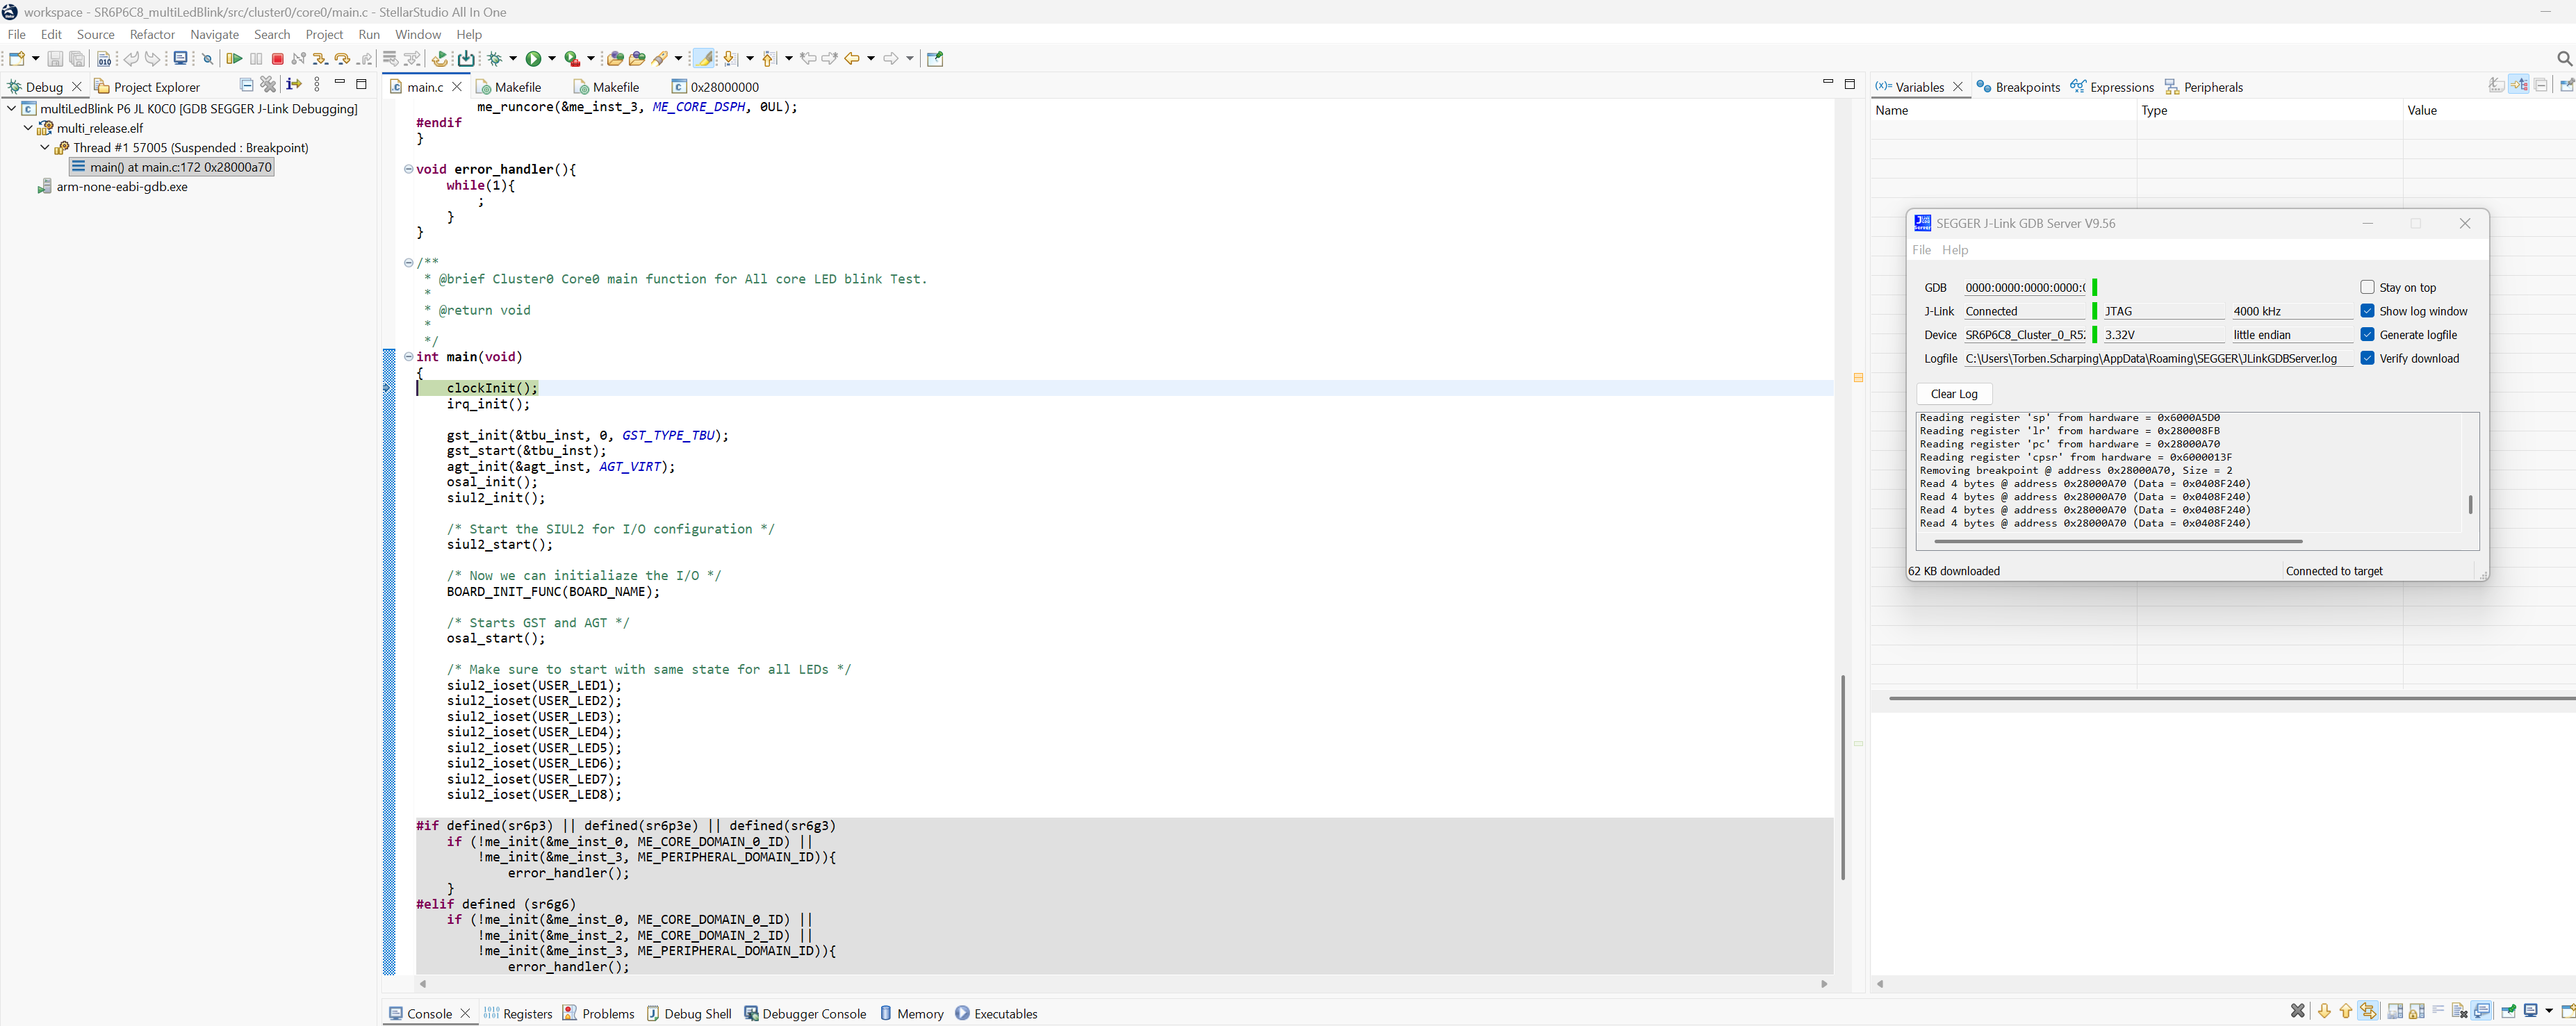The image size is (2576, 1026).
Task: Open the Run launch dropdown arrow
Action: (x=552, y=59)
